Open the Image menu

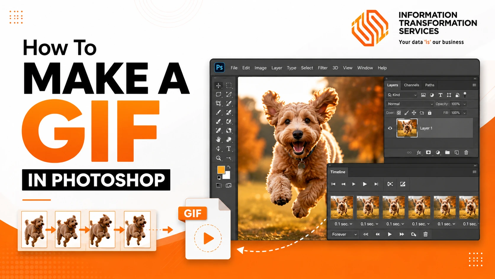point(261,68)
